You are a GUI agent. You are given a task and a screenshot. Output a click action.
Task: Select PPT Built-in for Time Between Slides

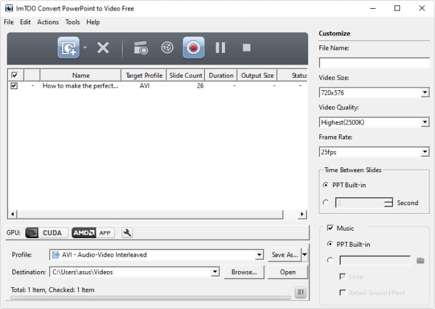[326, 185]
